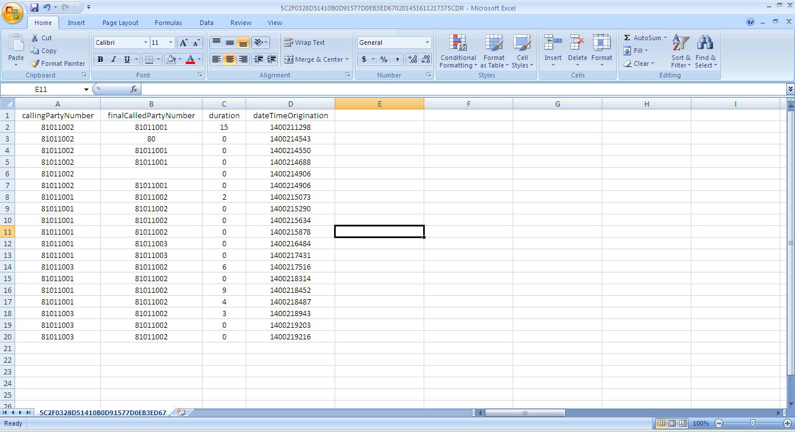795x432 pixels.
Task: Apply comma style
Action: pos(397,59)
